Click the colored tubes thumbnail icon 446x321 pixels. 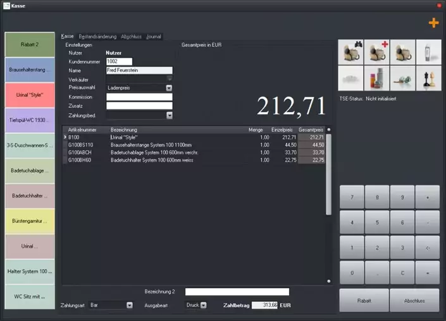point(376,79)
